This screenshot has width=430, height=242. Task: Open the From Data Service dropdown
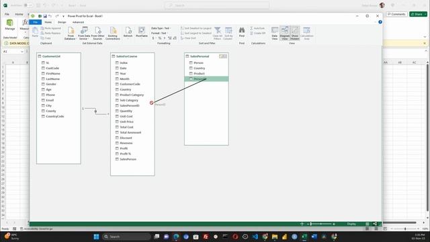84,33
